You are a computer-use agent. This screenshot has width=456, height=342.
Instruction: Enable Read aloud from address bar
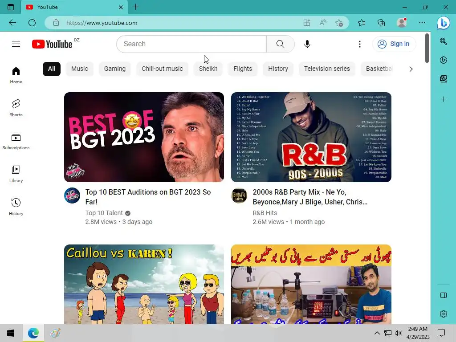[323, 23]
